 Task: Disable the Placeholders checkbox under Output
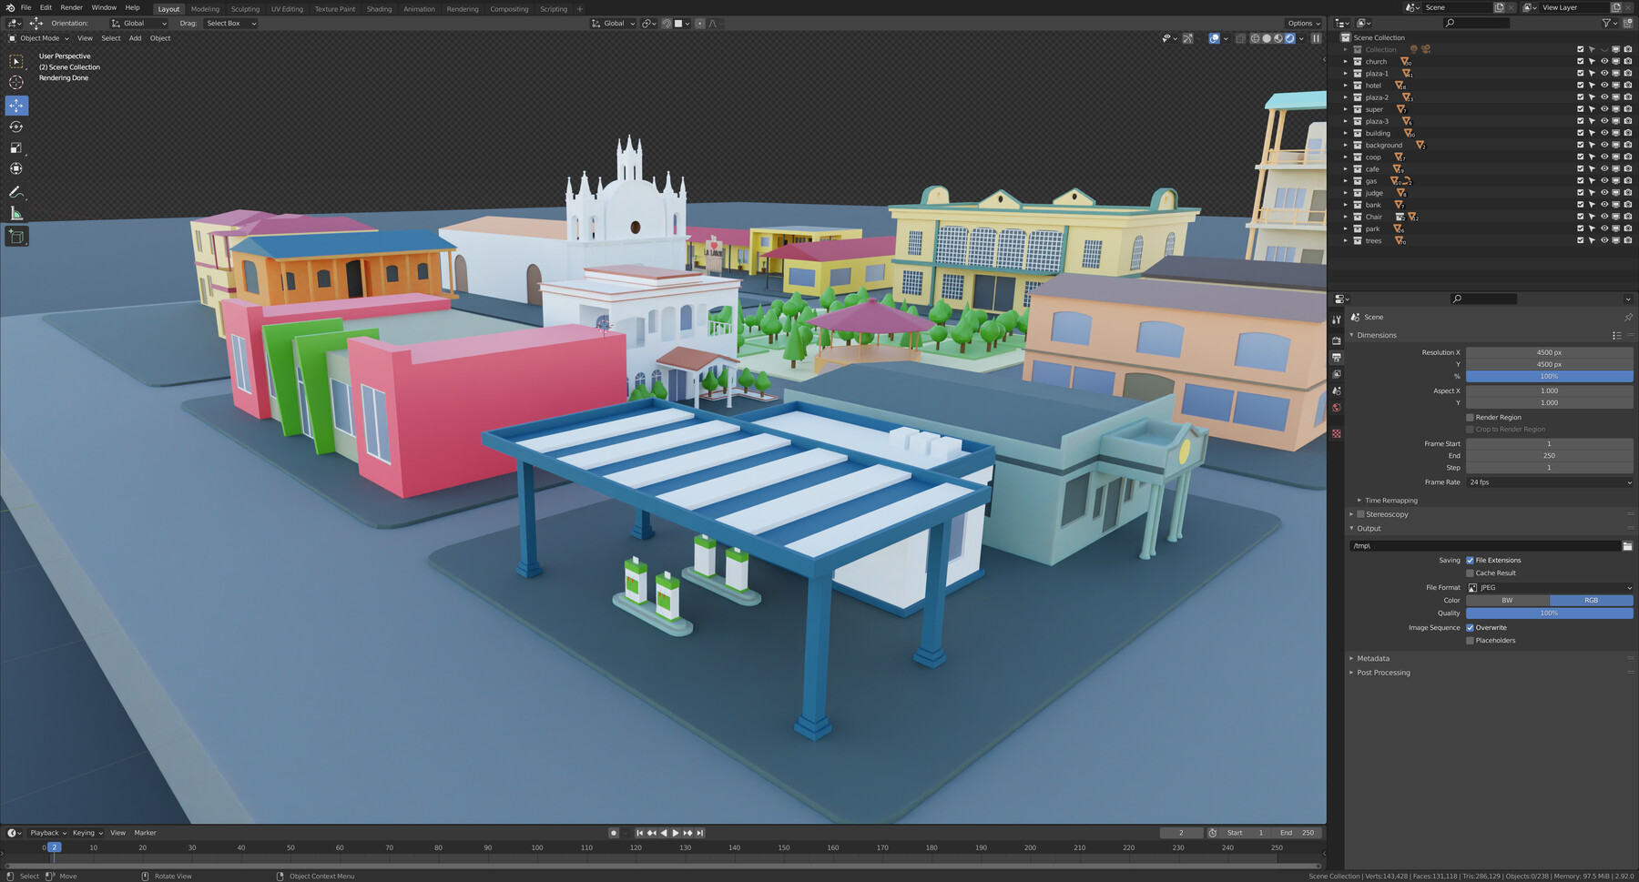(1470, 640)
